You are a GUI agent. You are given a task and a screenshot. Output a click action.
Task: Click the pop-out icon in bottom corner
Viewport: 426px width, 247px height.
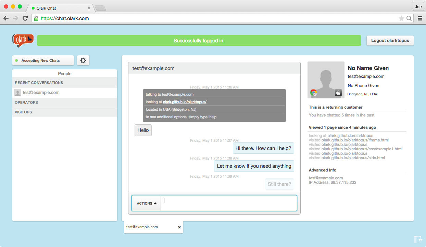click(417, 239)
